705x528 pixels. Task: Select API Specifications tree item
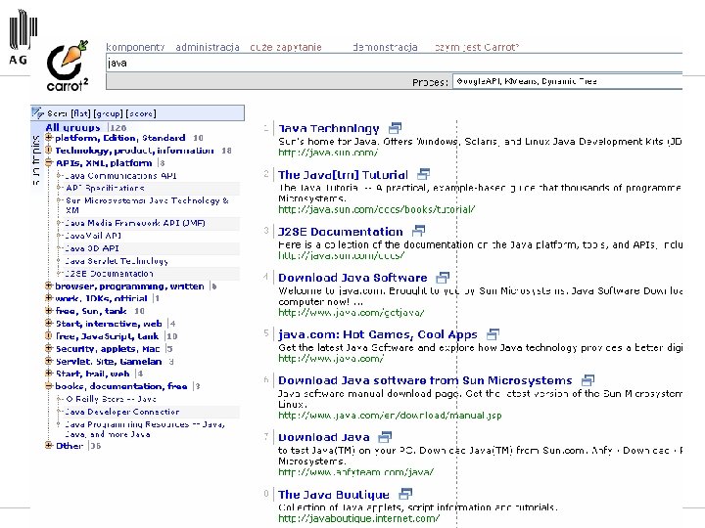click(x=105, y=188)
